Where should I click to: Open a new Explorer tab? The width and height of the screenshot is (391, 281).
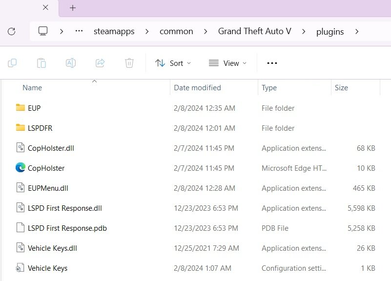[x=73, y=8]
